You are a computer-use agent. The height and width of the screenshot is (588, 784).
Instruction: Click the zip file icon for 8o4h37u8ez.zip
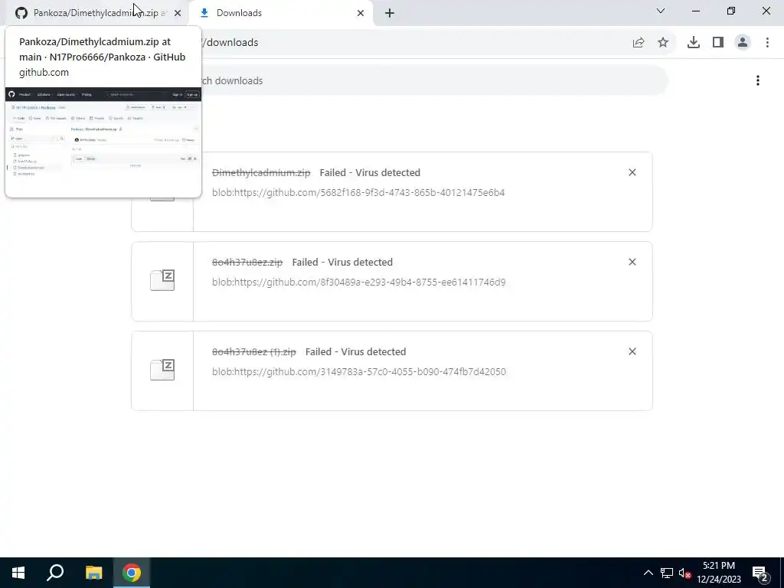162,280
